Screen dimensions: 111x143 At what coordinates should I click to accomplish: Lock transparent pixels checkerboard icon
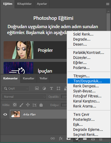(15, 105)
